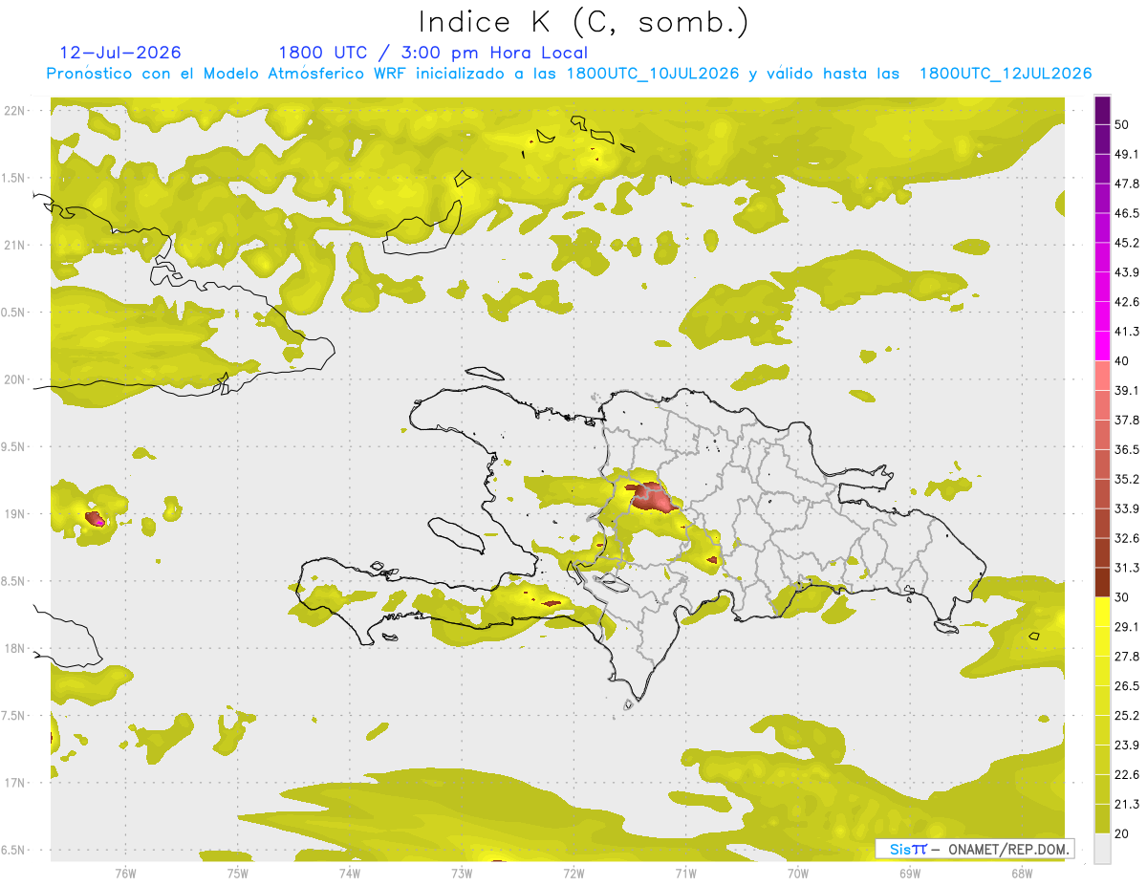Click the colorbar value 42.6
The width and height of the screenshot is (1147, 886).
pyautogui.click(x=1127, y=302)
